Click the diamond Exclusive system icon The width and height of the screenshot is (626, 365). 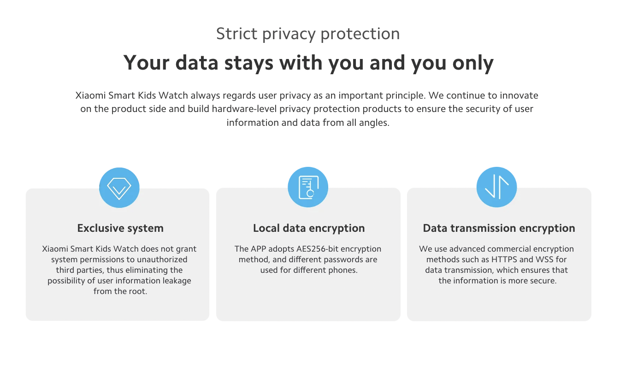pyautogui.click(x=119, y=188)
